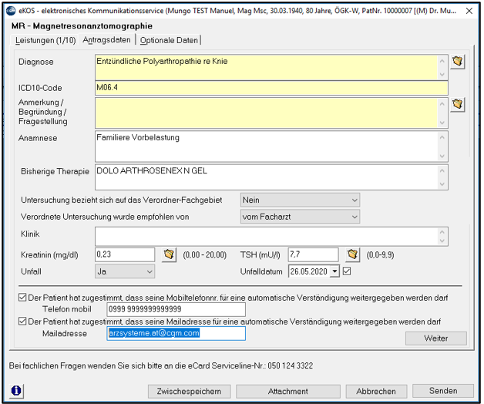Screen dimensions: 484x404
Task: Click the empty Anmerkung / Begründung field
Action: pyautogui.click(x=267, y=113)
